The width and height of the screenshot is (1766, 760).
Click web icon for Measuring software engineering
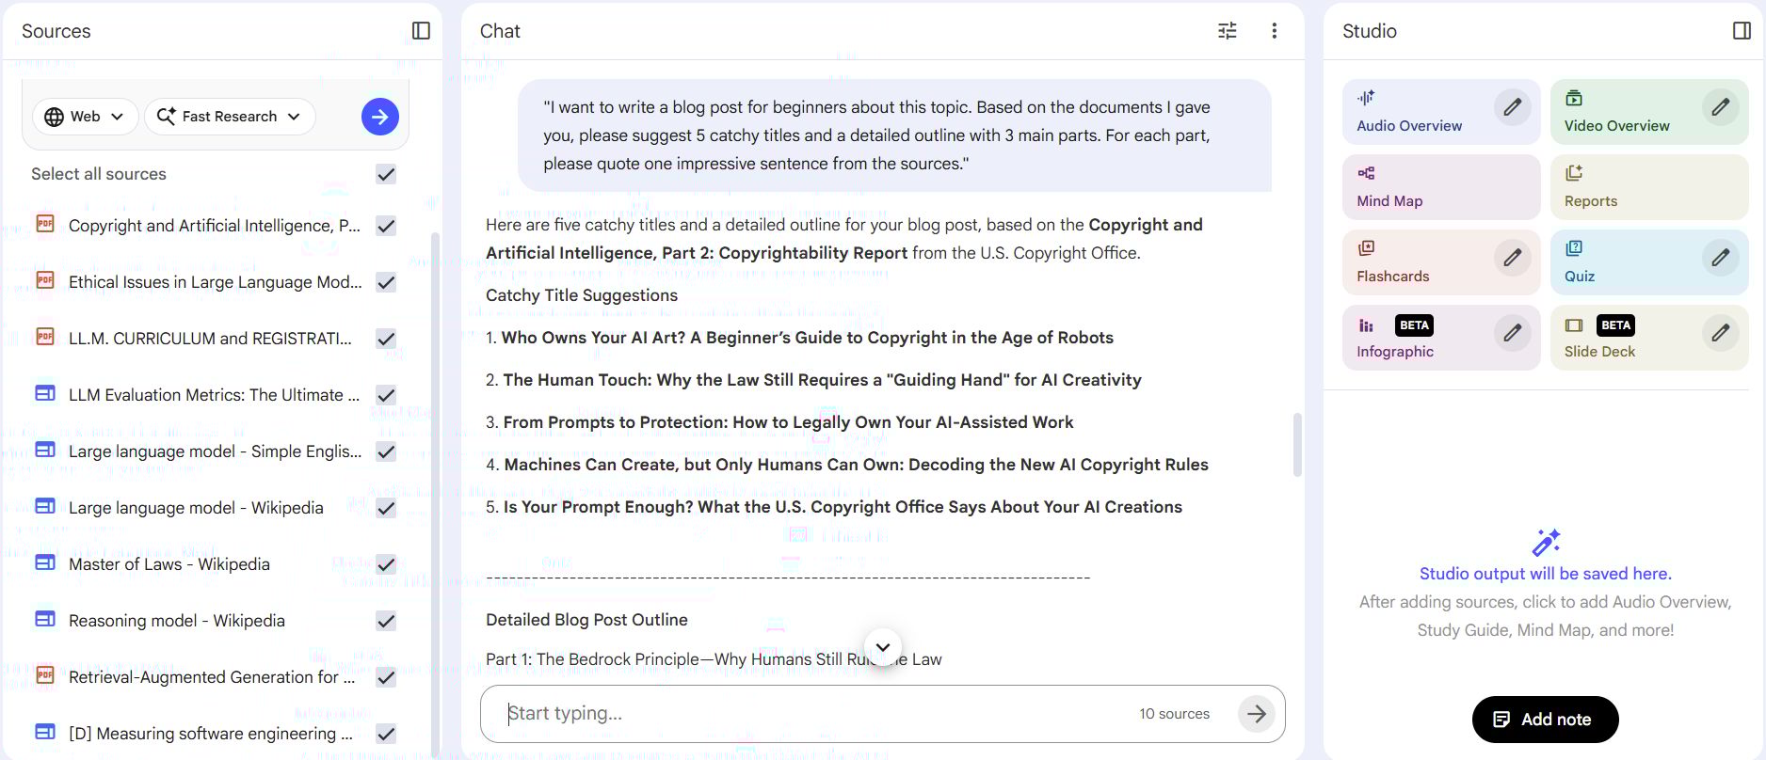click(x=45, y=732)
